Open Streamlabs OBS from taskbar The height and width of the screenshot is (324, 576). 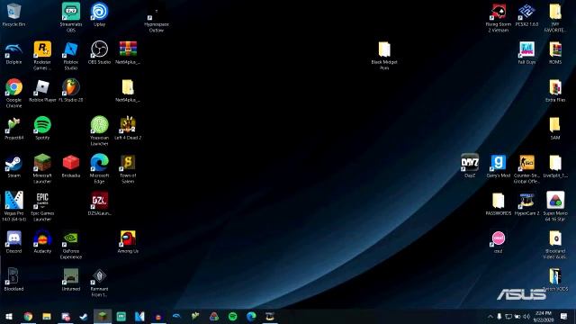point(121,316)
